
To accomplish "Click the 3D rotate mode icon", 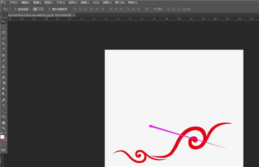I will (x=169, y=9).
